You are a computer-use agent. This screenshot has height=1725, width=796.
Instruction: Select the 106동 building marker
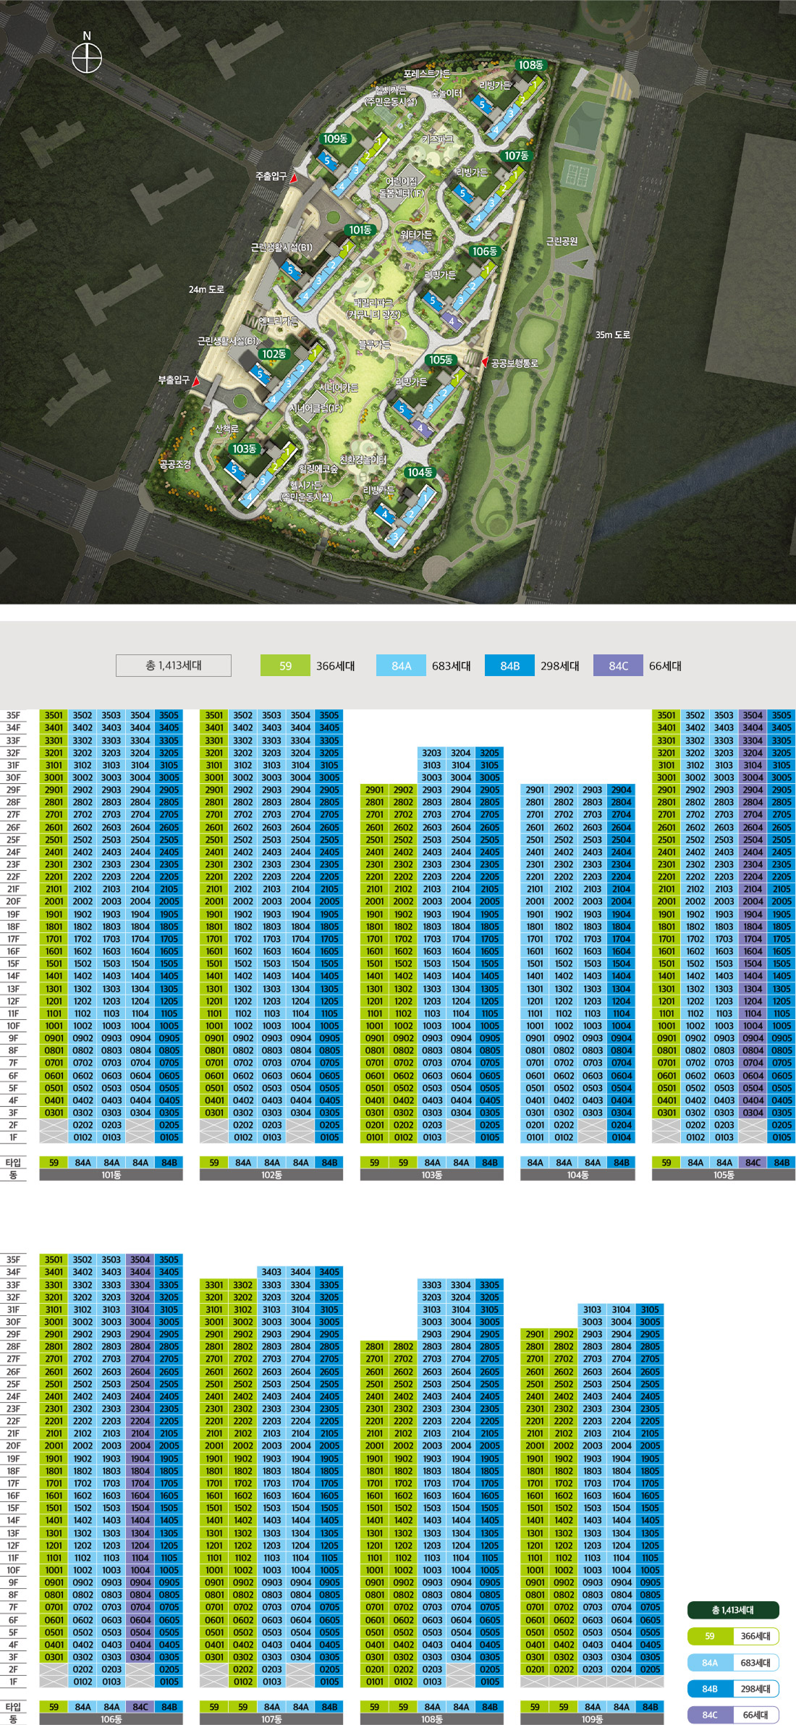tap(485, 251)
